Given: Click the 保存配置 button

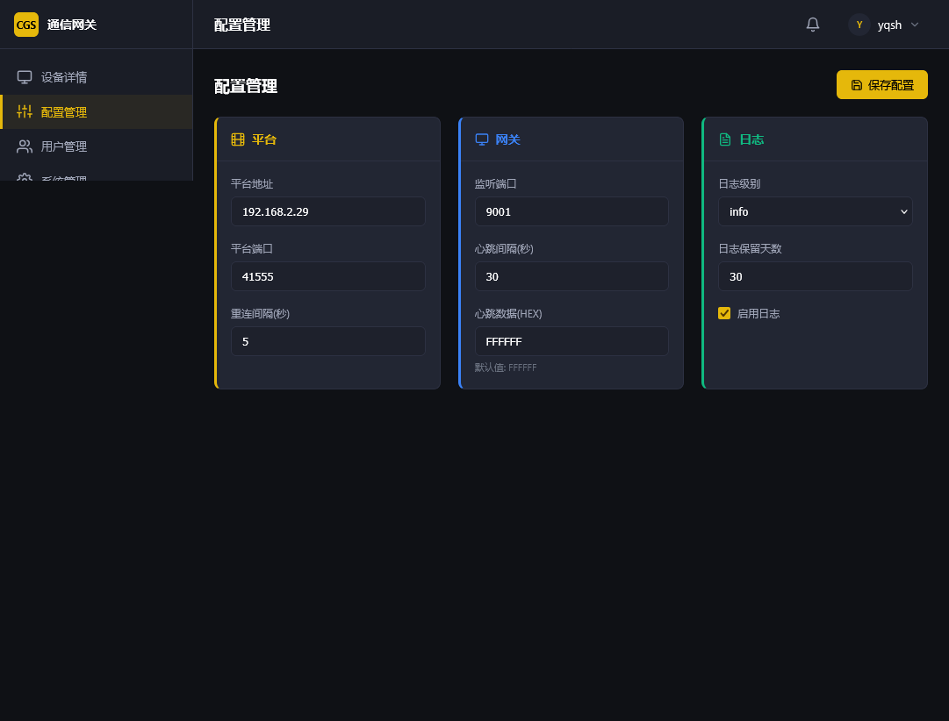Looking at the screenshot, I should (881, 85).
